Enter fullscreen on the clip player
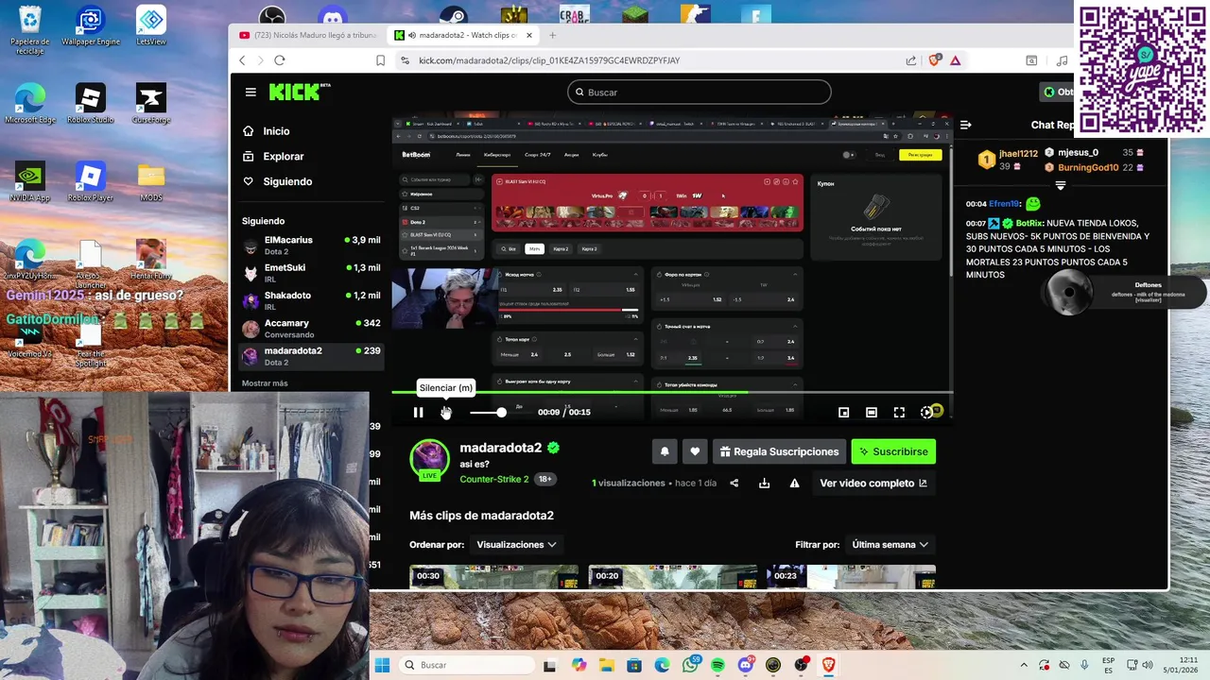 click(x=899, y=412)
